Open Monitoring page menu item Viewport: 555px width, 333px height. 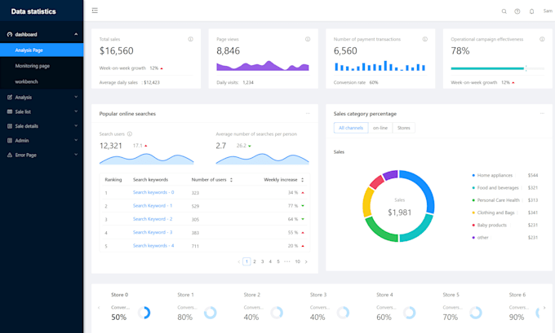[x=42, y=66]
